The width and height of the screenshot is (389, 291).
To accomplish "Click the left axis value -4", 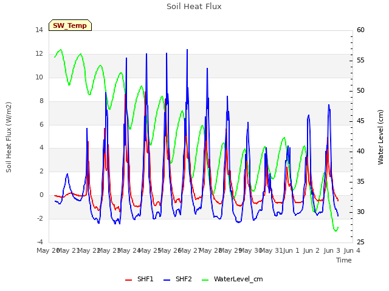I will [40, 242].
